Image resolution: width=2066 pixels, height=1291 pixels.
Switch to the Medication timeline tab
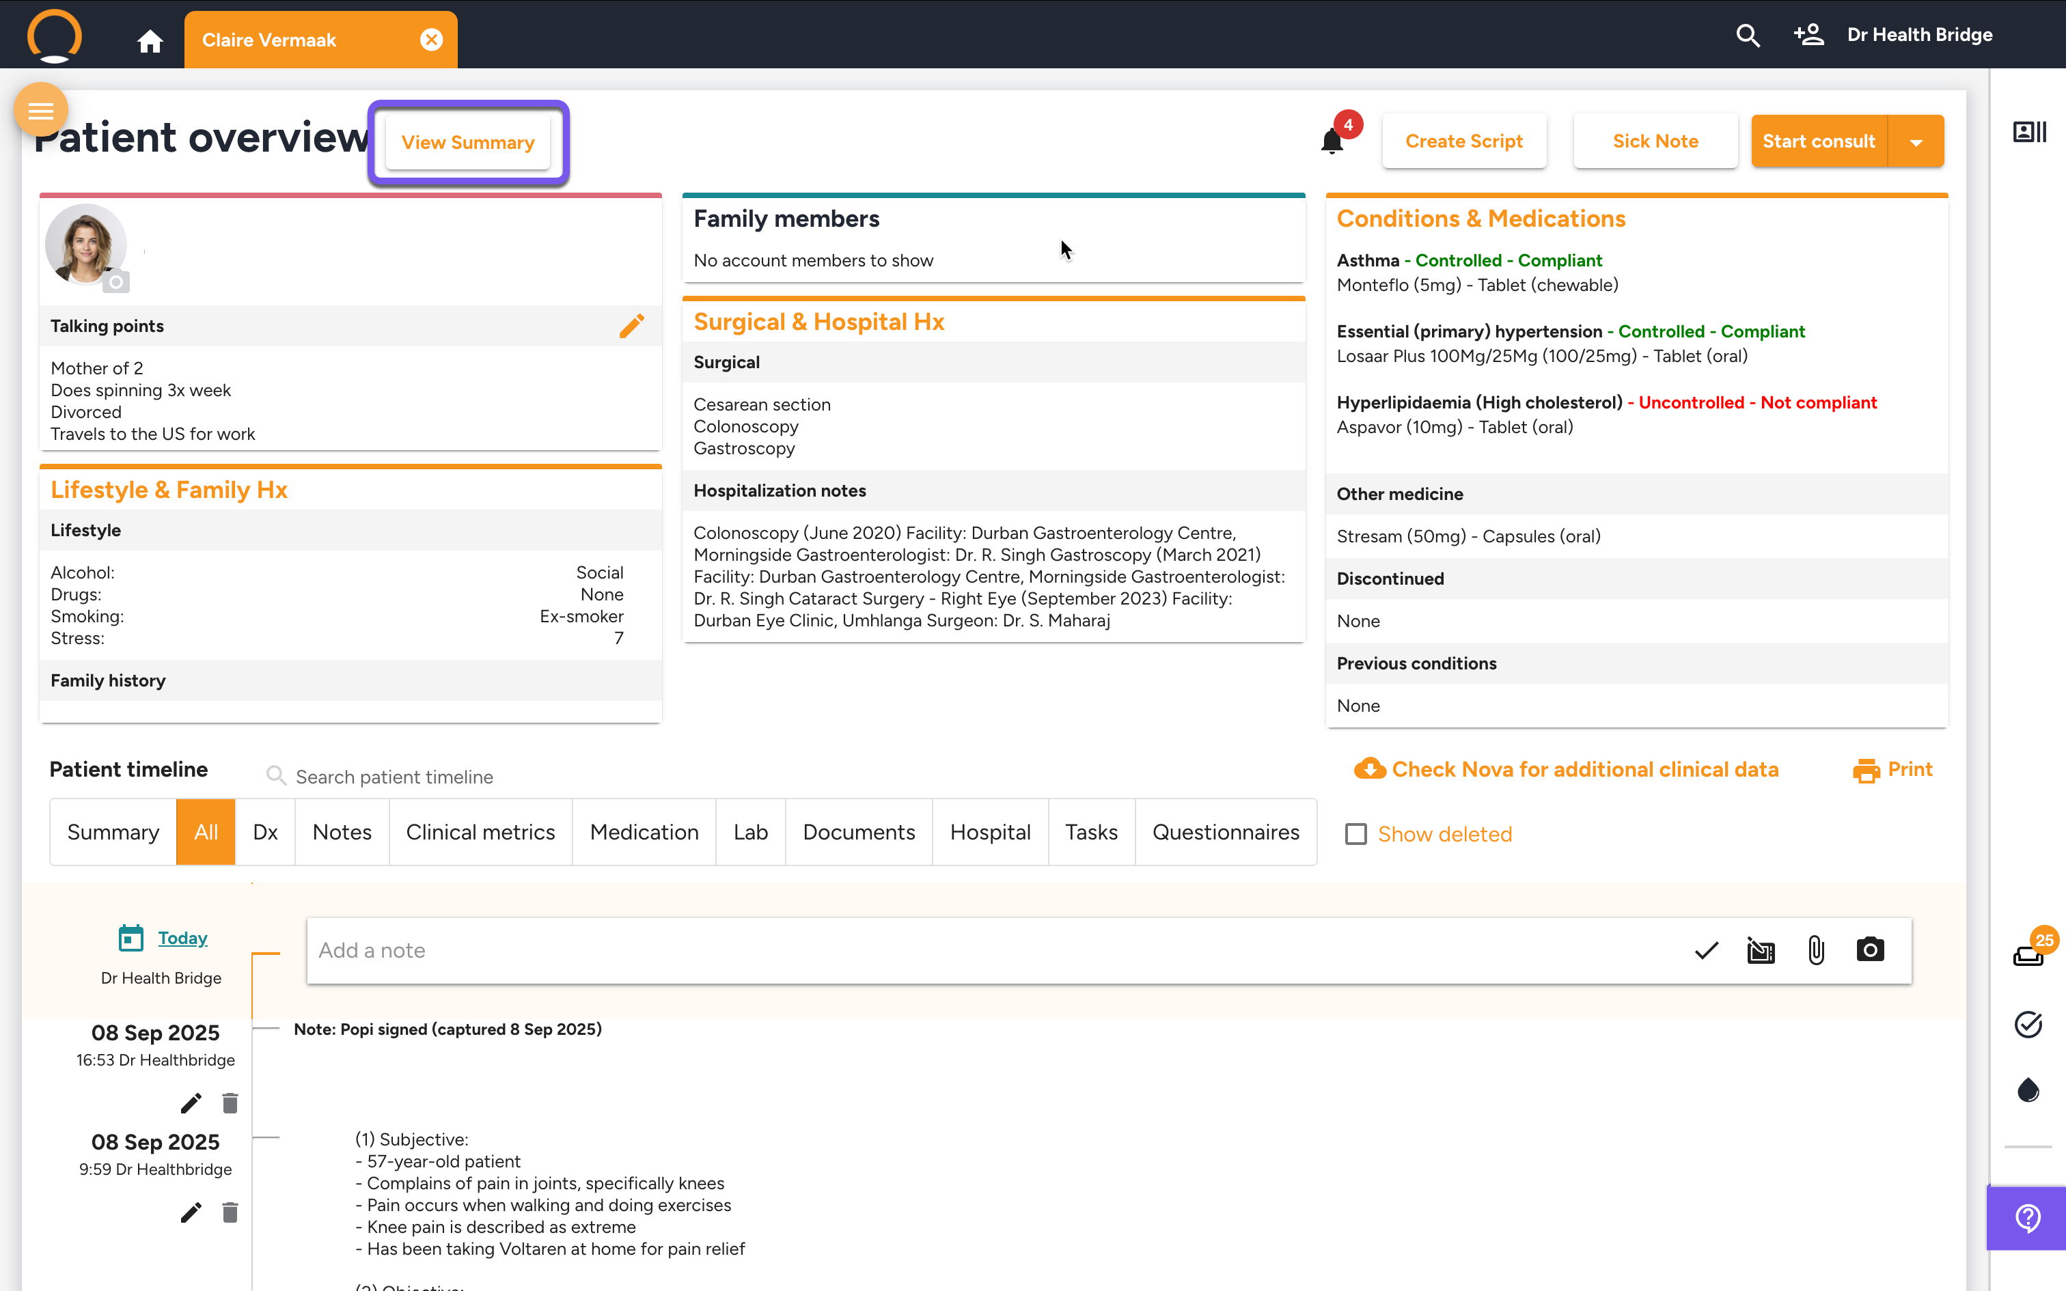[644, 832]
